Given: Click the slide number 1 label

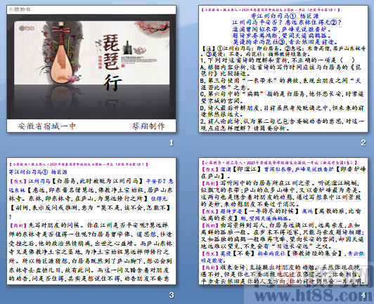Looking at the screenshot, I should 172,143.
